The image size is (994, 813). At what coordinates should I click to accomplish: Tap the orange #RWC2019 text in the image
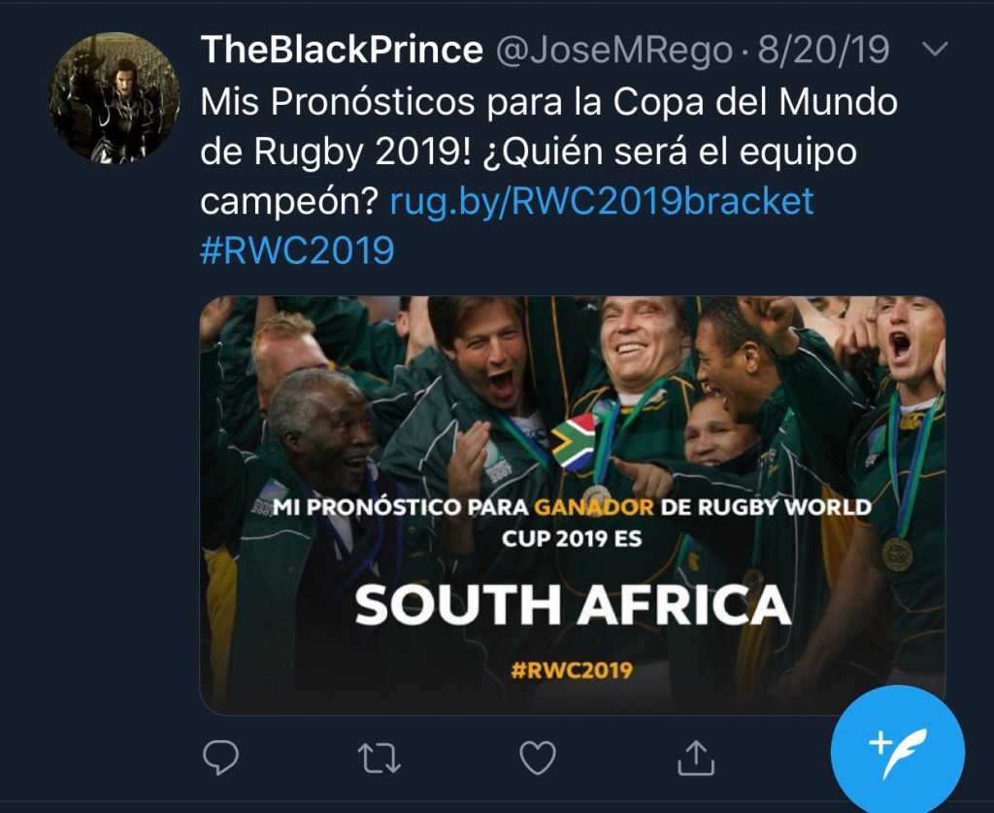pos(573,669)
